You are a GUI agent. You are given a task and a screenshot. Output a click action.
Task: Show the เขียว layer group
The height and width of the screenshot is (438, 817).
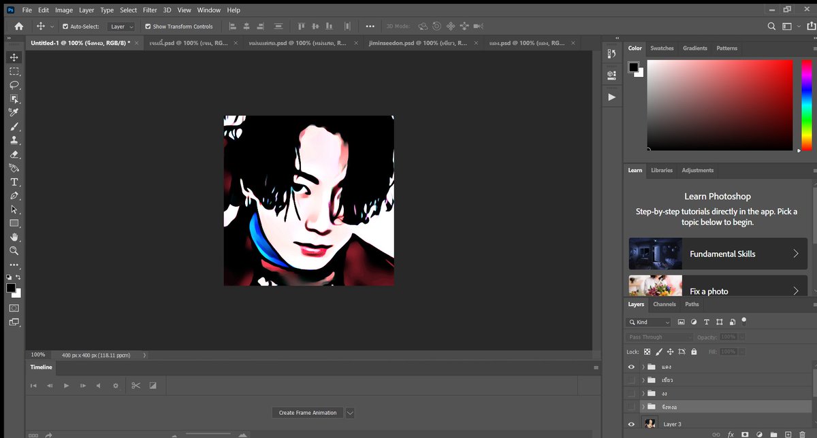coord(631,380)
